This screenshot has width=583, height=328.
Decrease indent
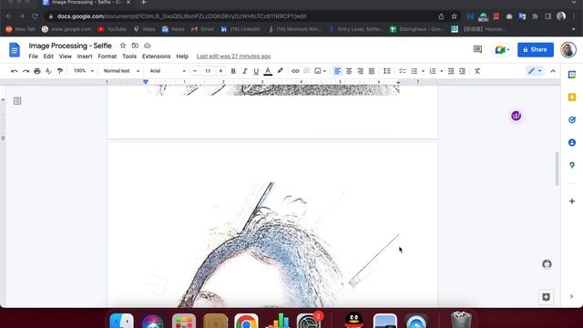(x=451, y=71)
